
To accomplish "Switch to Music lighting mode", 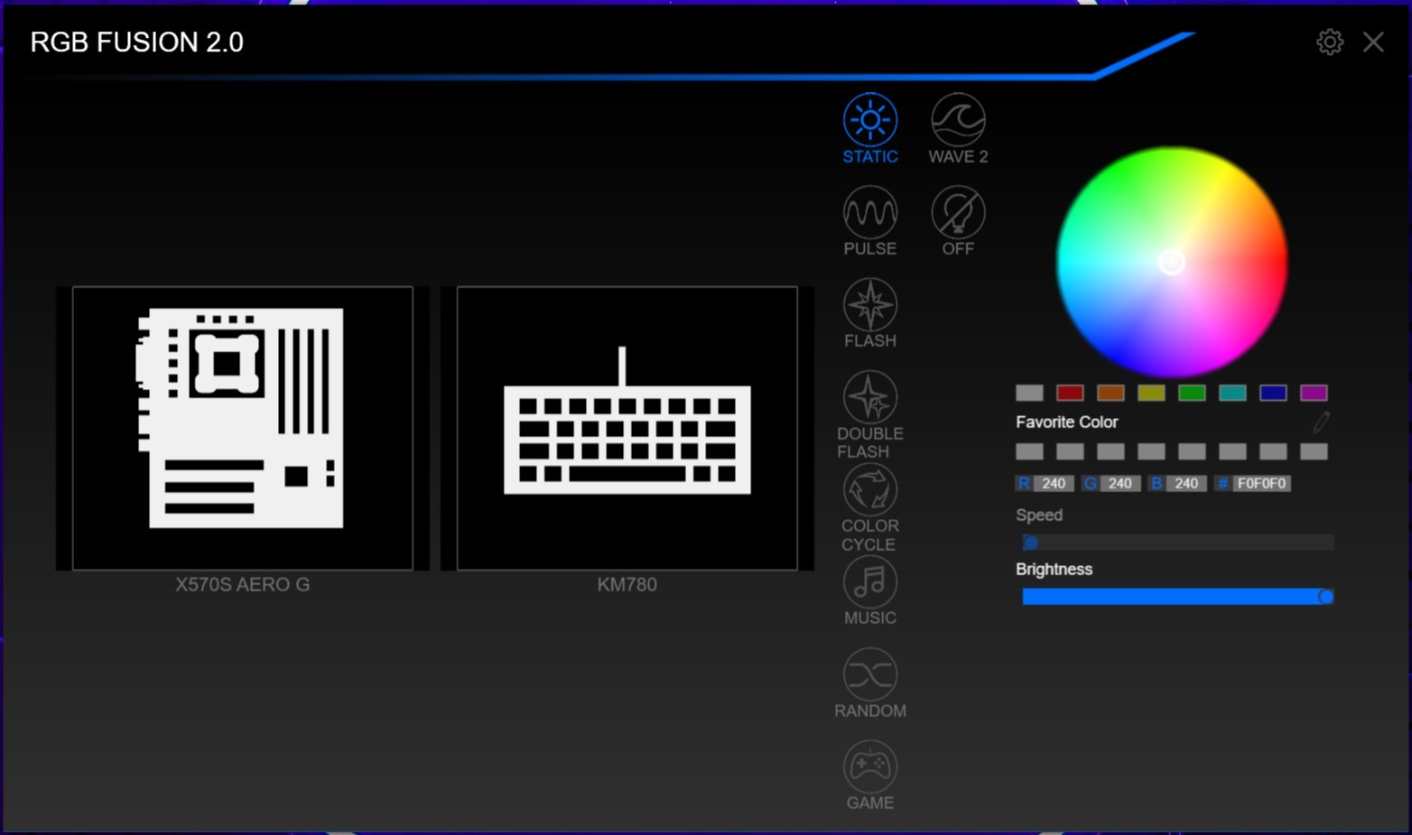I will click(x=870, y=590).
